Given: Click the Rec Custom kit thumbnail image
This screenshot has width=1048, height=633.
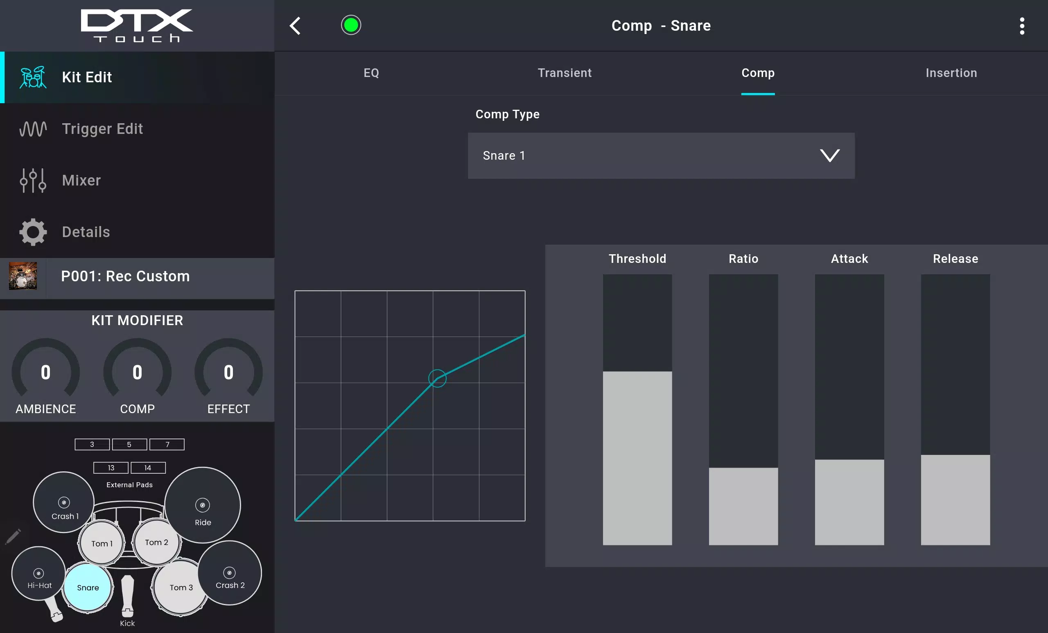Looking at the screenshot, I should [23, 276].
